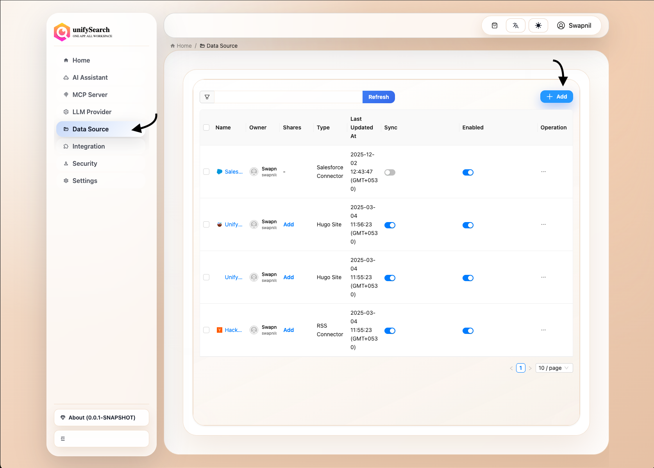
Task: Toggle light/dark theme with sun icon
Action: click(538, 25)
